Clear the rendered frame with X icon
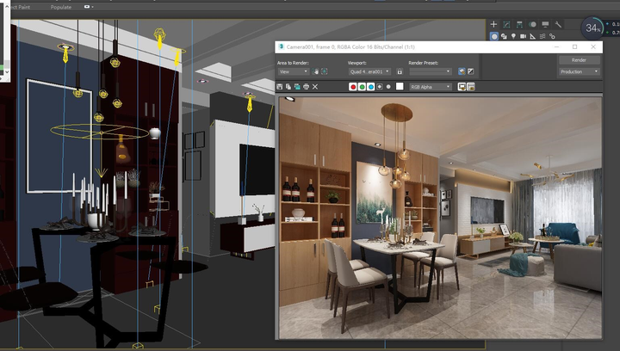The width and height of the screenshot is (620, 351). (x=315, y=87)
